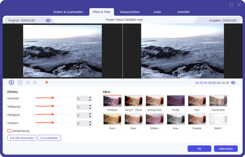Click the Farbton slider handle
Viewport: 245px width, 157px height.
click(x=53, y=122)
